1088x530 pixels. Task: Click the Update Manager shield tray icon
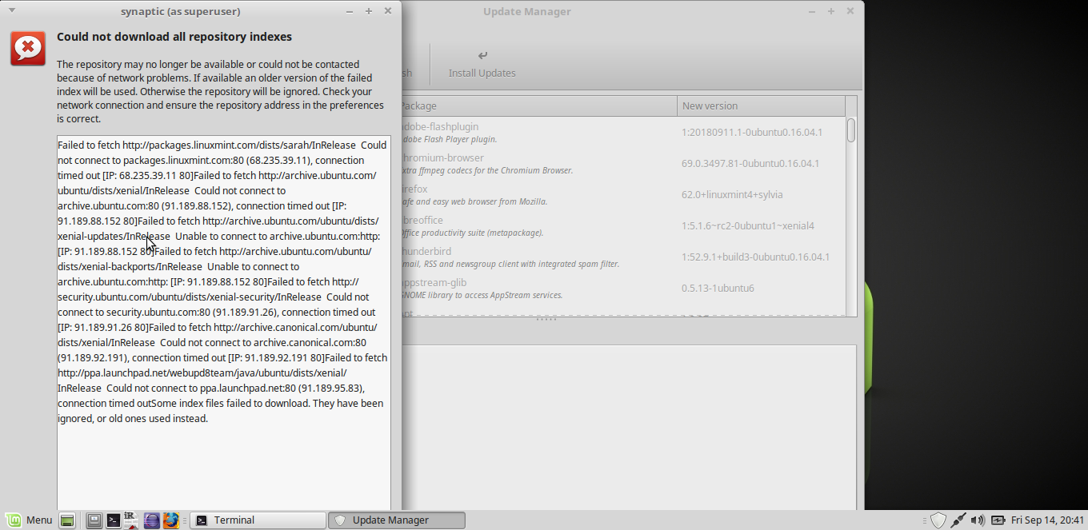pos(938,520)
